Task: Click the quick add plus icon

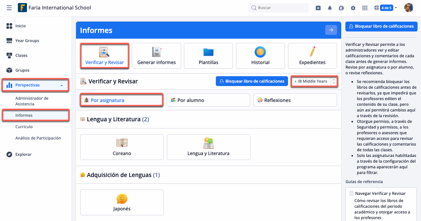Action: (x=318, y=8)
